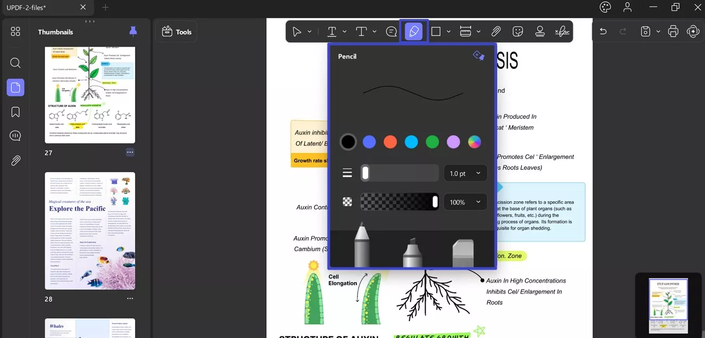Open the theme palette icon
The width and height of the screenshot is (705, 338).
coord(605,7)
